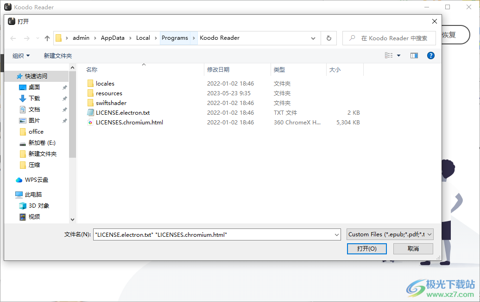Select LICENSES.chromium.html file
480x302 pixels.
point(129,122)
